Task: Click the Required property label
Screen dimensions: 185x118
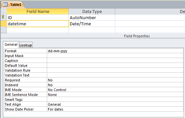Action: [x=26, y=80]
